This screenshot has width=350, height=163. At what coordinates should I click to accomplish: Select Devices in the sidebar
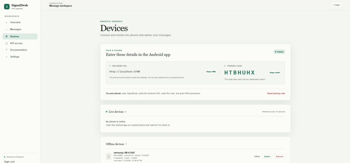[20, 36]
